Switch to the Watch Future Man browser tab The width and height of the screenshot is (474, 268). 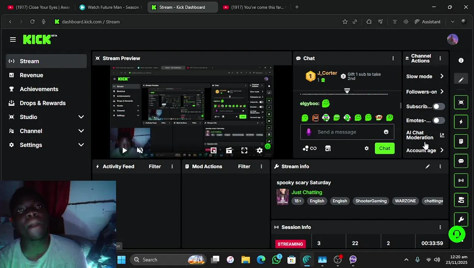tap(110, 7)
